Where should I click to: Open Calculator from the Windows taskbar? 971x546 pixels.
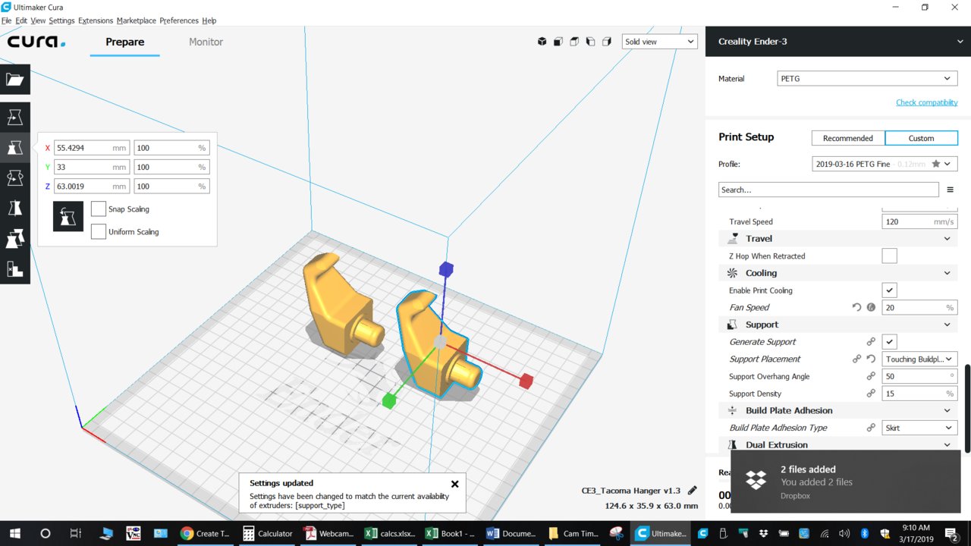(x=267, y=533)
